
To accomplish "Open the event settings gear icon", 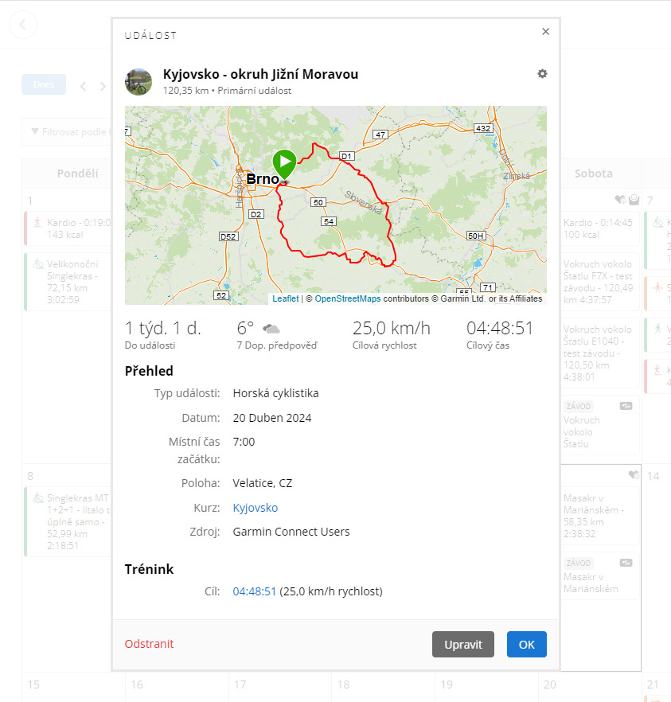I will click(542, 74).
